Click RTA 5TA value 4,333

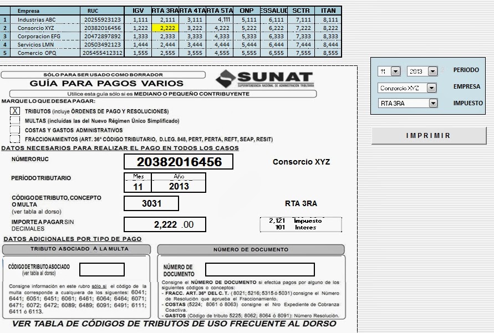(x=220, y=36)
